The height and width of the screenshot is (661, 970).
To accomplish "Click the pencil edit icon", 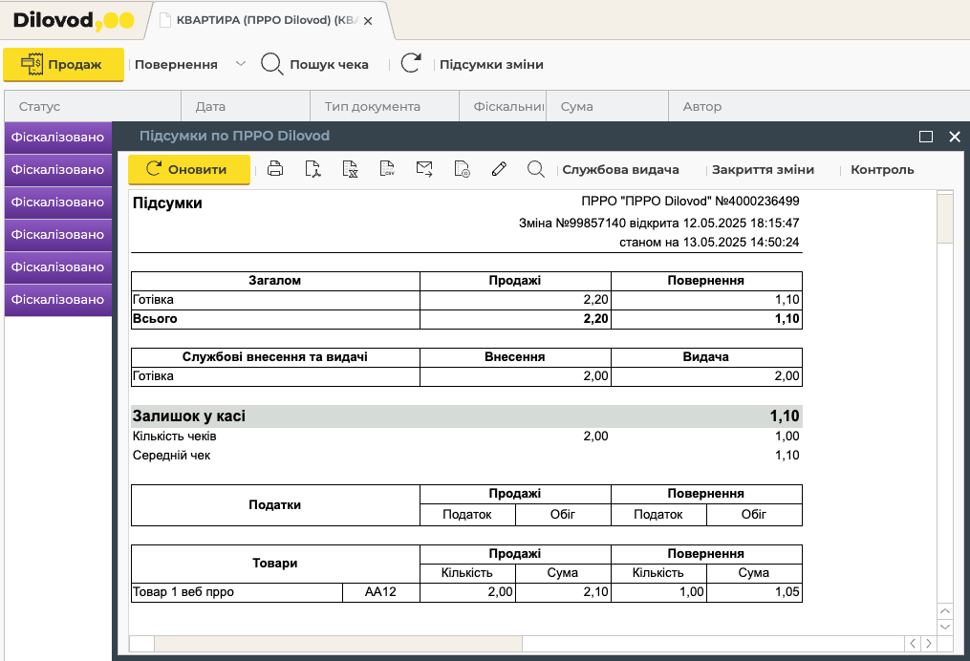I will tap(499, 169).
